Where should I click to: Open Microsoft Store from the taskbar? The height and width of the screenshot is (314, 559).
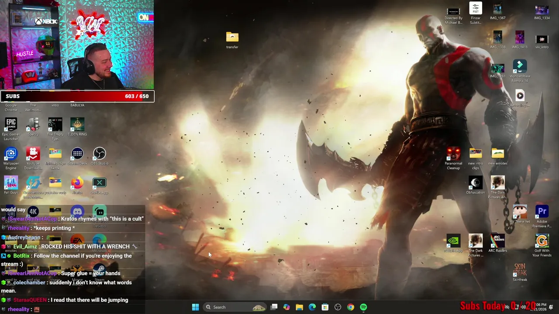click(325, 307)
